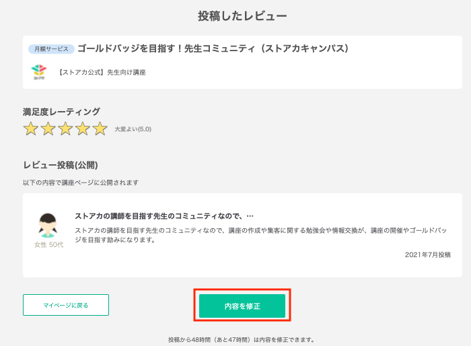Click the fourth rating star
Screen dimensions: 471x346
(83, 129)
